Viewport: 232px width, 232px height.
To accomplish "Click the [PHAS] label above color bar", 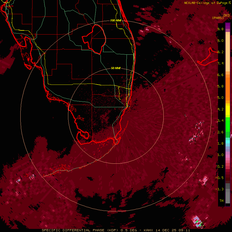I will point(218,18).
